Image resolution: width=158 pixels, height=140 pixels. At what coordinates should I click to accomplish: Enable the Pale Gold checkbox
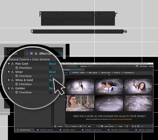click(51, 68)
